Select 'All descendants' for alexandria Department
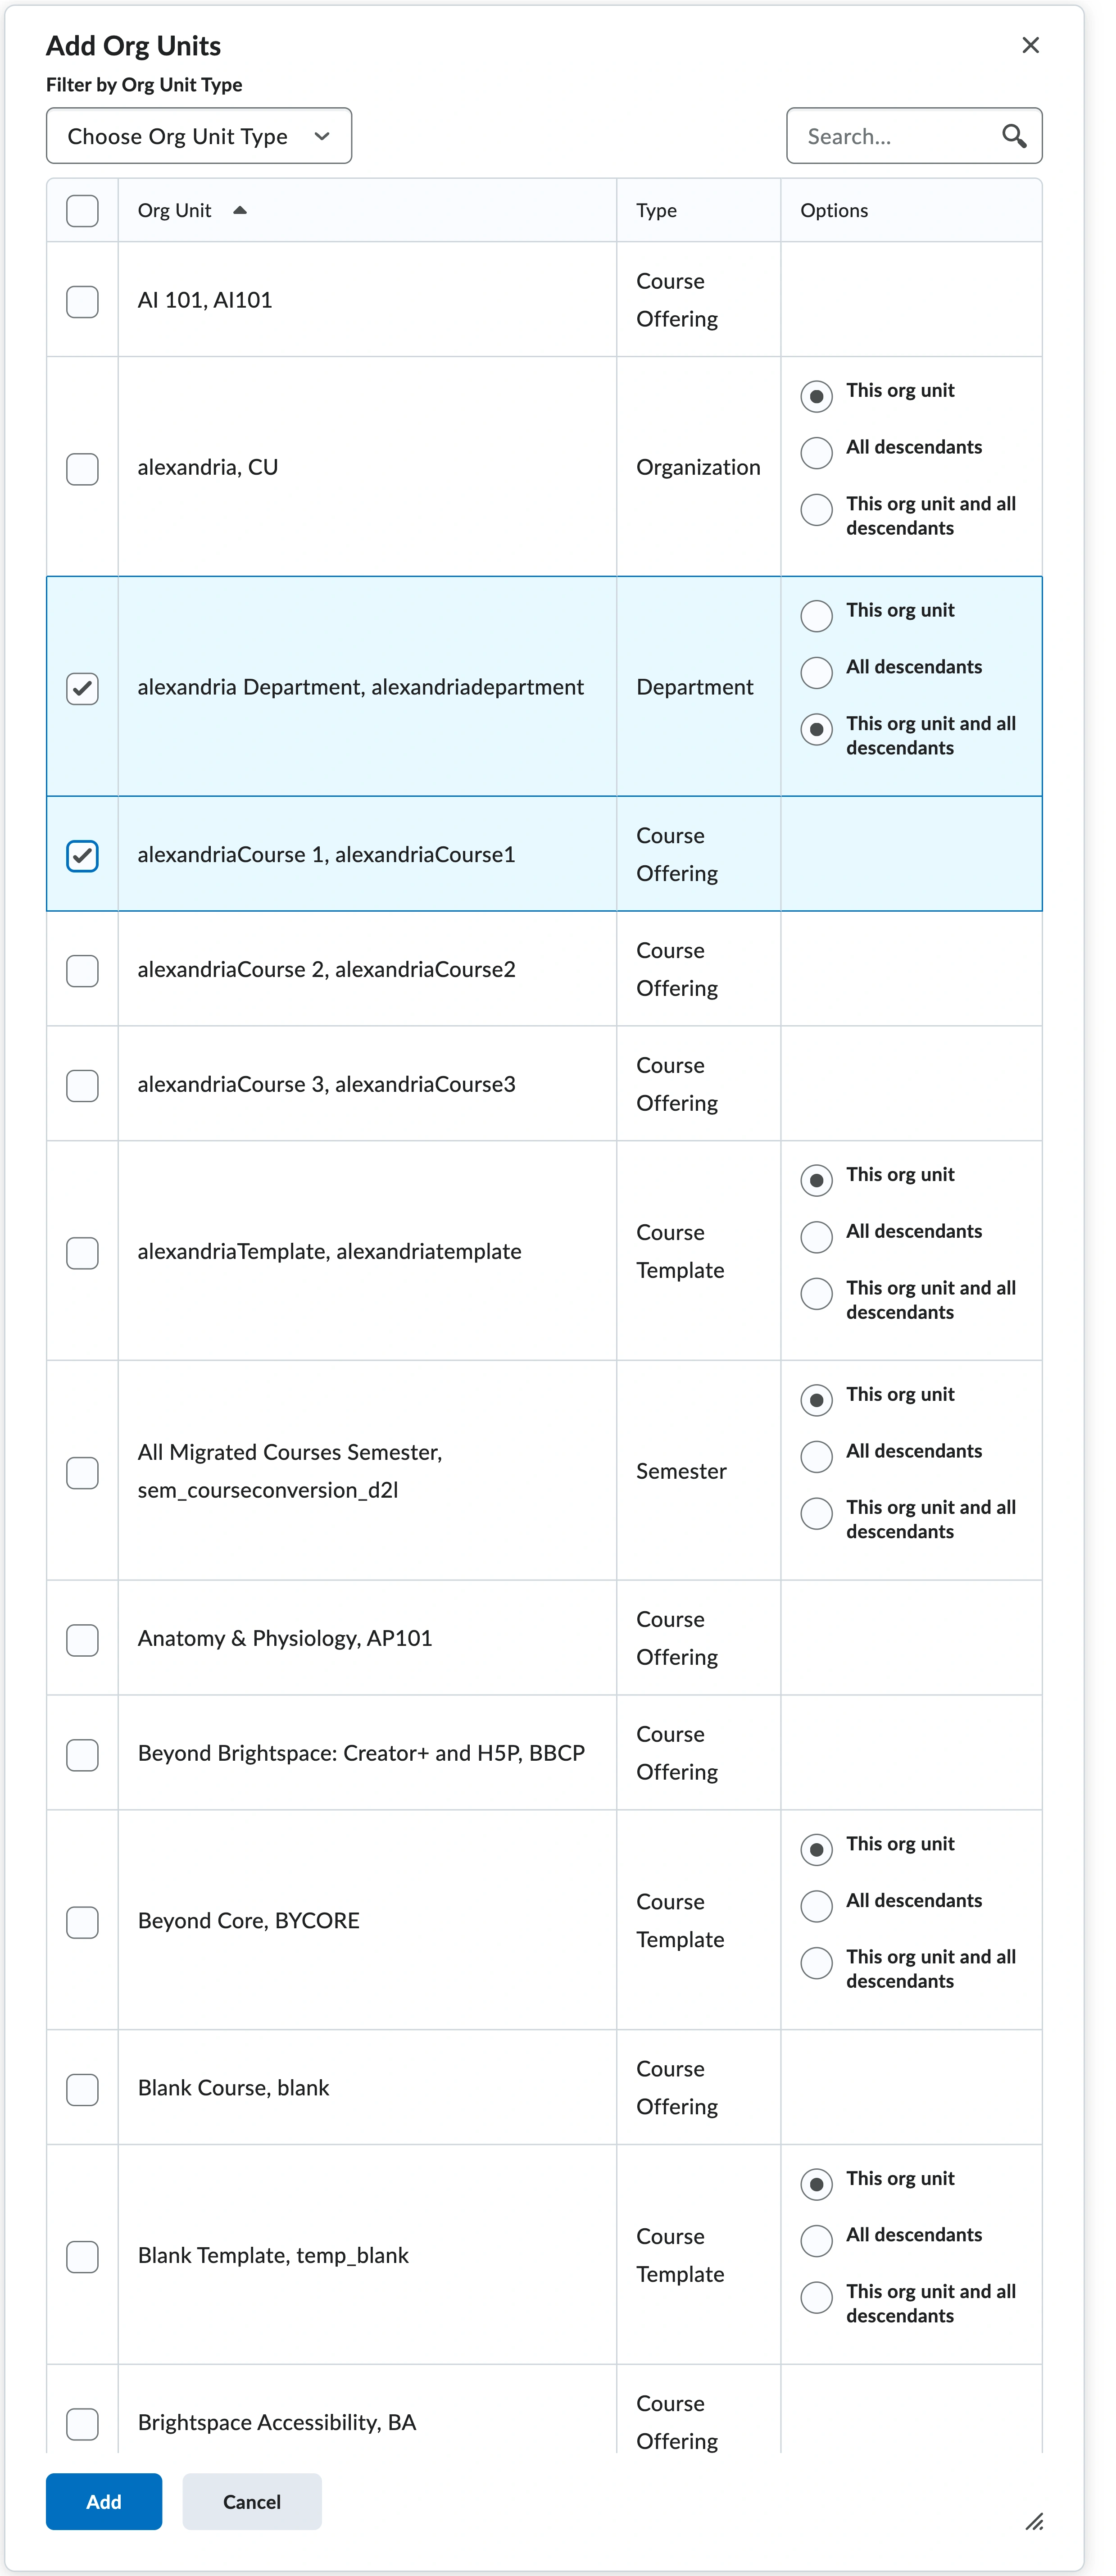The image size is (1116, 2576). click(x=816, y=672)
